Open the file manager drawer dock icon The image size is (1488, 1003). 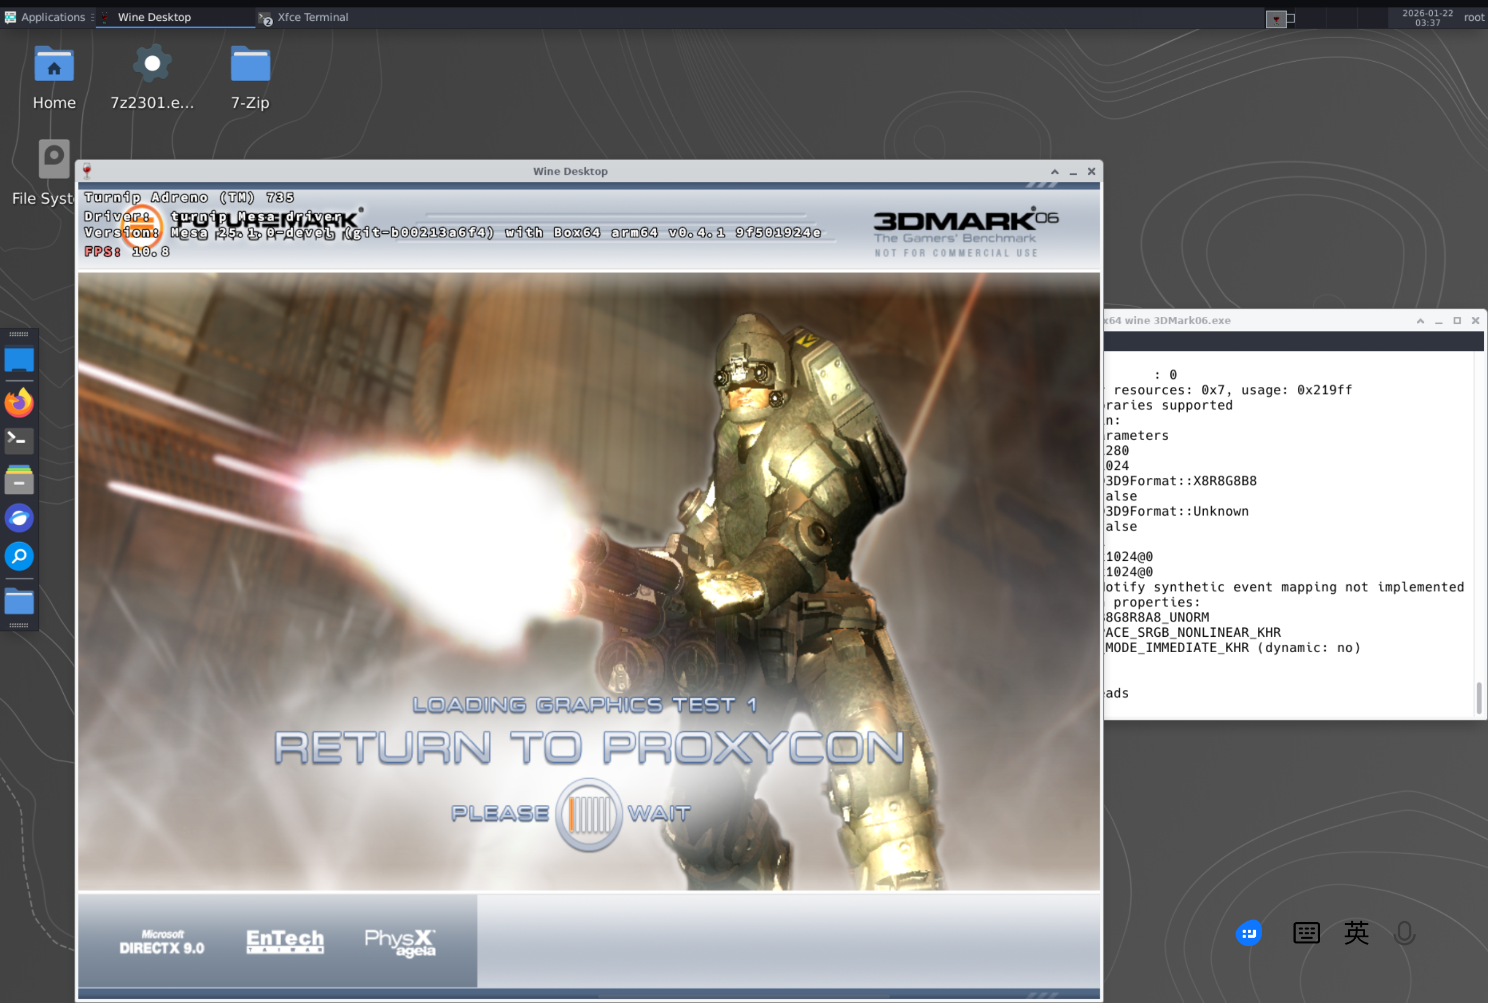click(19, 479)
